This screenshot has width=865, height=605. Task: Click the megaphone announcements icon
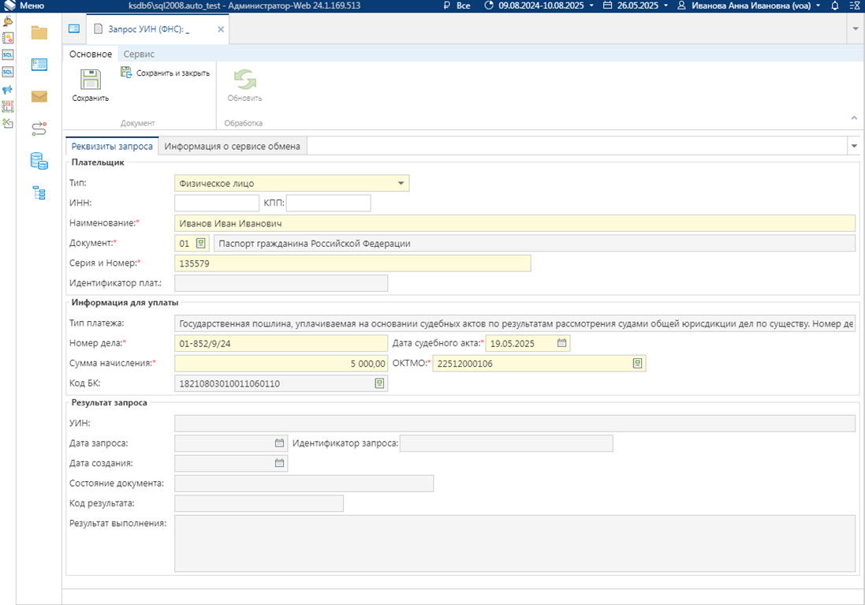click(x=8, y=89)
